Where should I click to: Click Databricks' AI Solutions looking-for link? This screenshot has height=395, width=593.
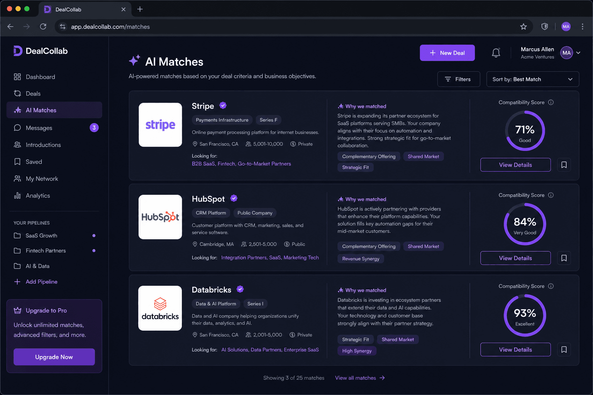tap(270, 349)
